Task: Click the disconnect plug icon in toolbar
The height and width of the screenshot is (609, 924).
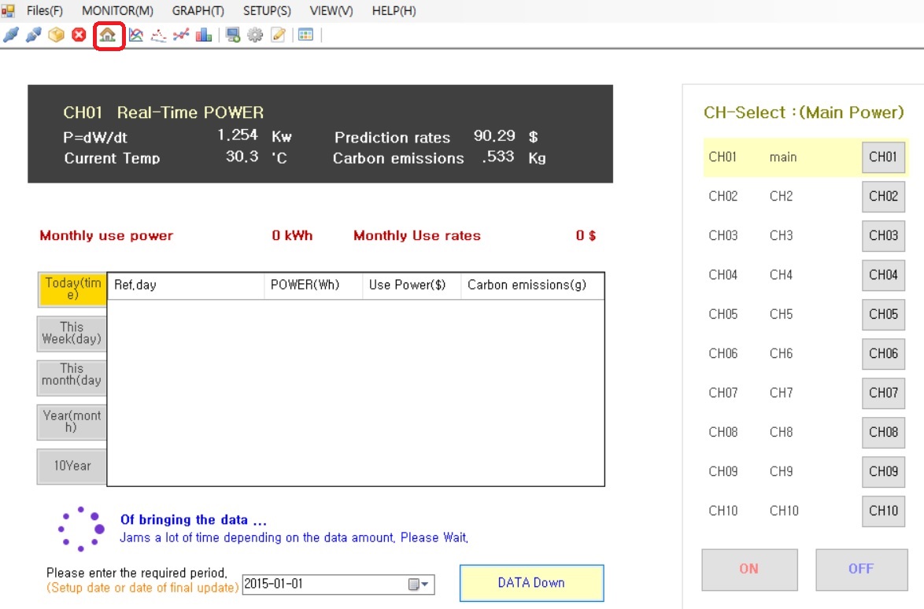Action: pyautogui.click(x=34, y=35)
